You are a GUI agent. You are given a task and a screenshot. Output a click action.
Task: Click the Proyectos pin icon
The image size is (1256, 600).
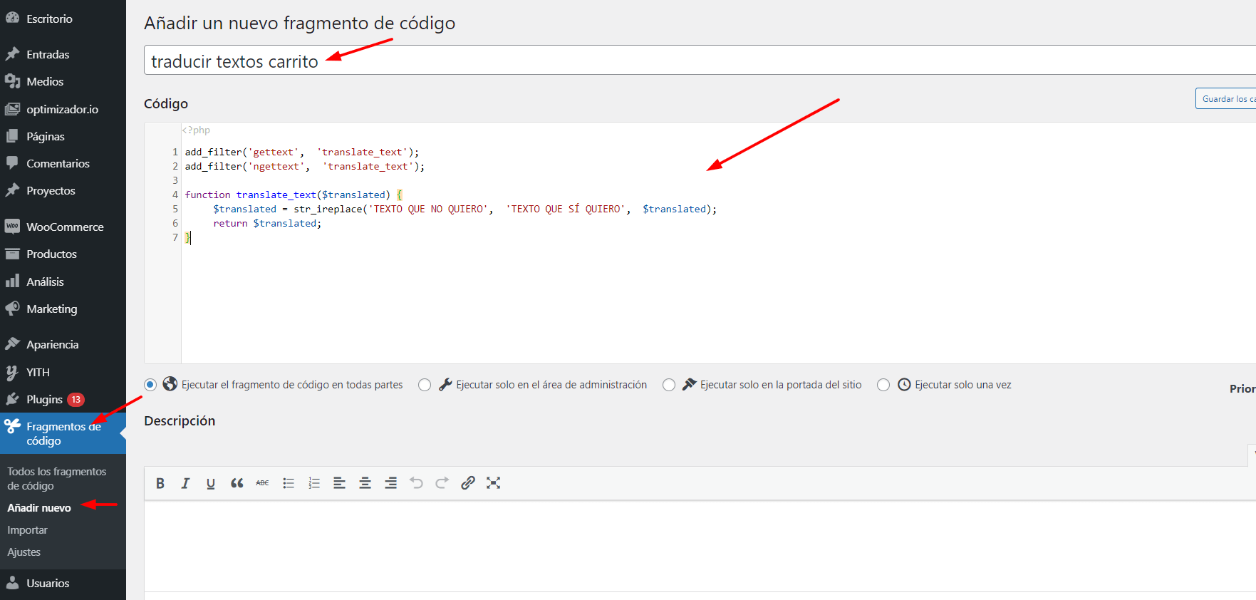point(12,190)
